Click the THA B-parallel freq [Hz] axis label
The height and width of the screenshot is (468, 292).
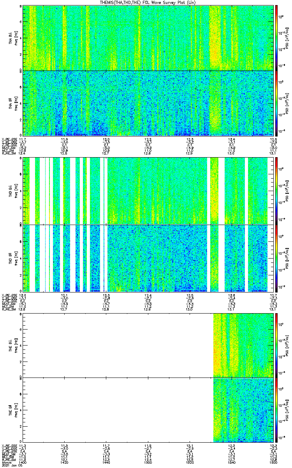[16, 103]
